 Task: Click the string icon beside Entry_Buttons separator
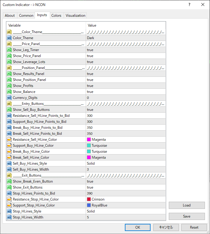(9, 104)
